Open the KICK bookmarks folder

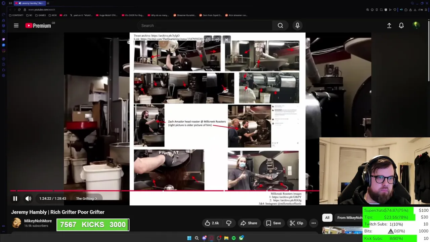pyautogui.click(x=53, y=15)
